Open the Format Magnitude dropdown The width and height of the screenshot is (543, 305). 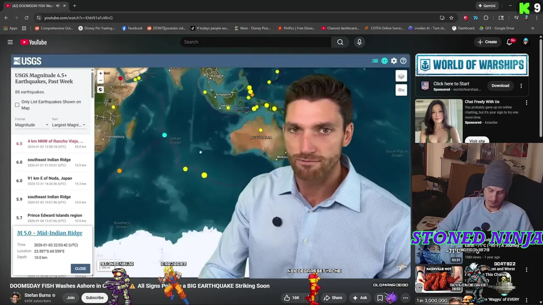[x=32, y=125]
